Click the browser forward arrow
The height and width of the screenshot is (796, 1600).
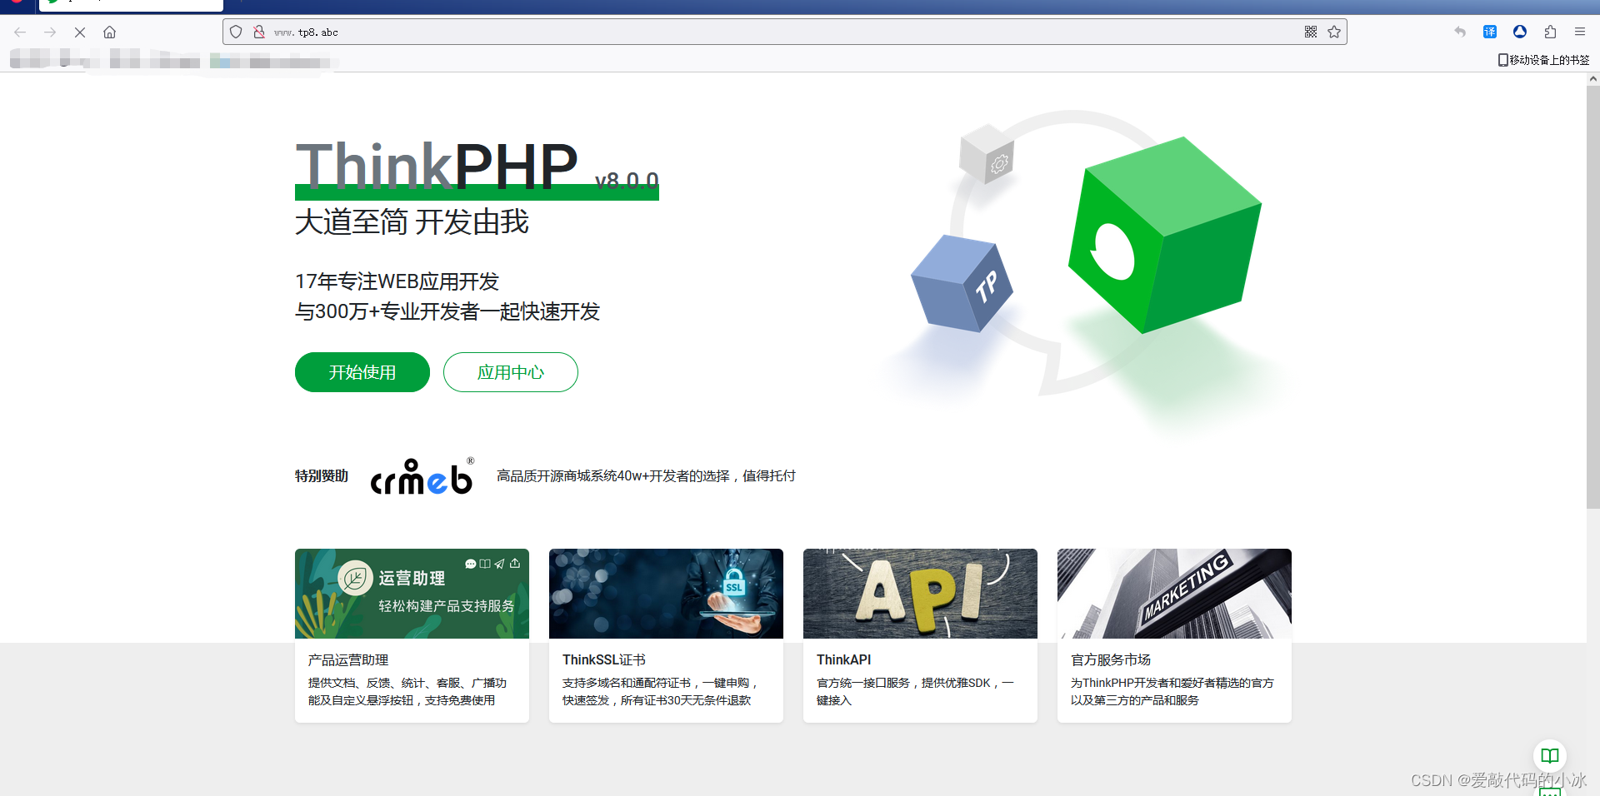tap(50, 32)
